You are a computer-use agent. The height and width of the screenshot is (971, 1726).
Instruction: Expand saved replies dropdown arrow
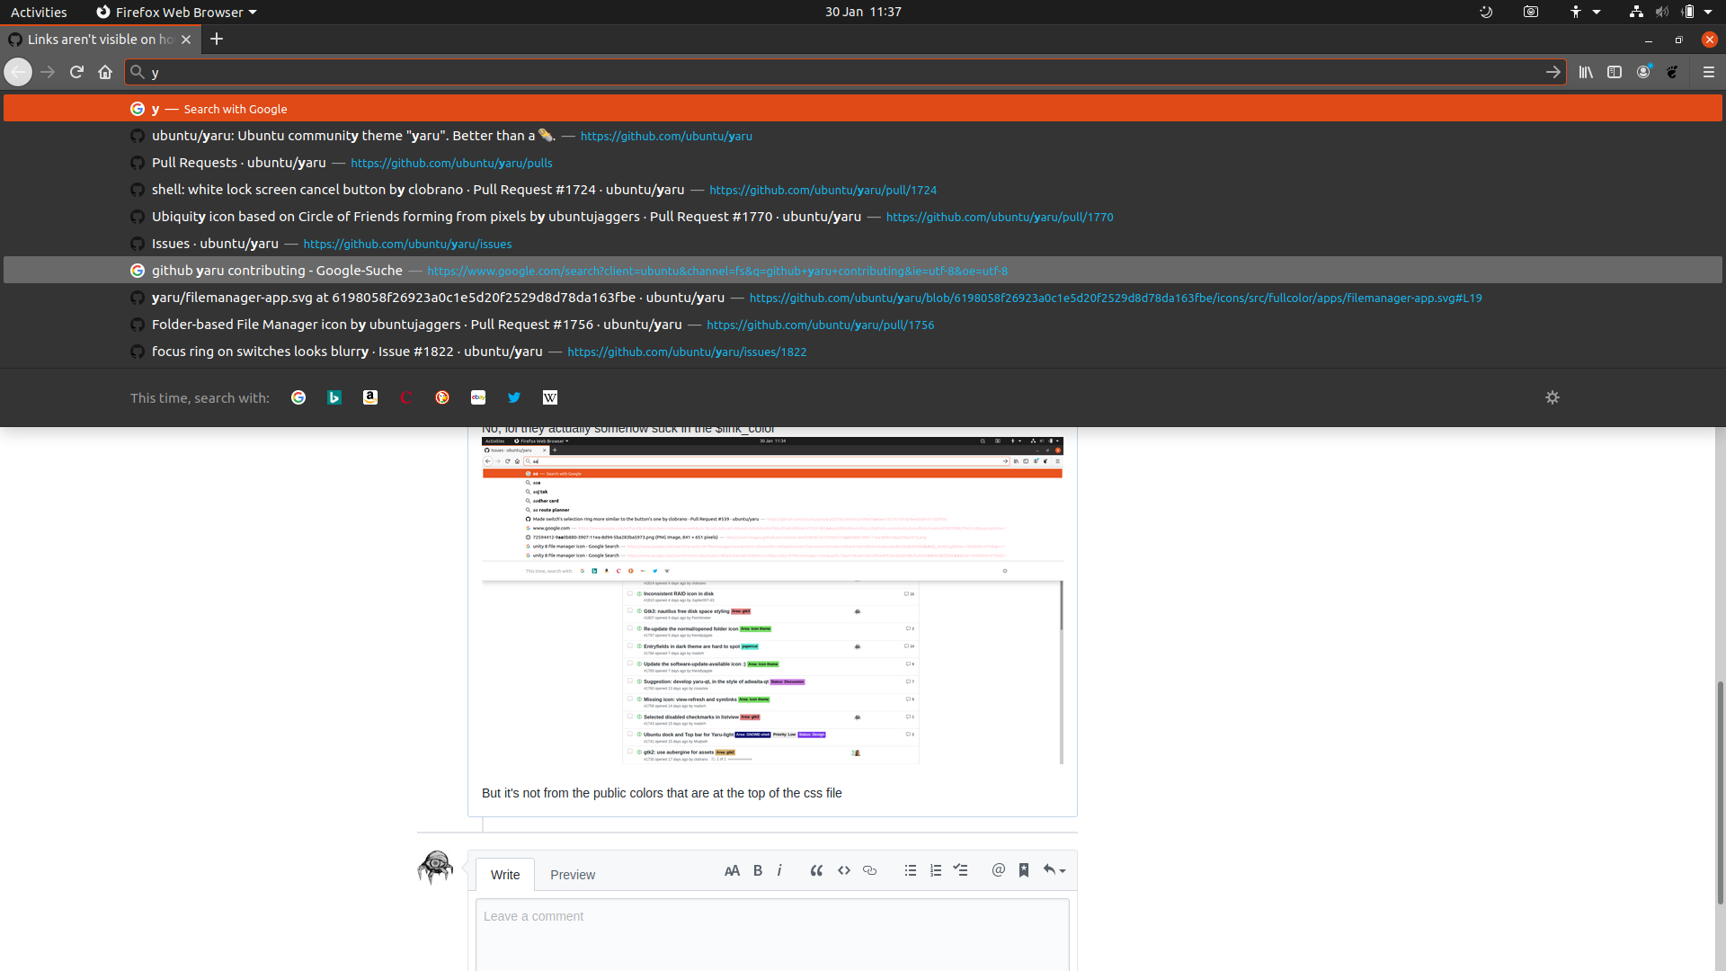pos(1062,871)
